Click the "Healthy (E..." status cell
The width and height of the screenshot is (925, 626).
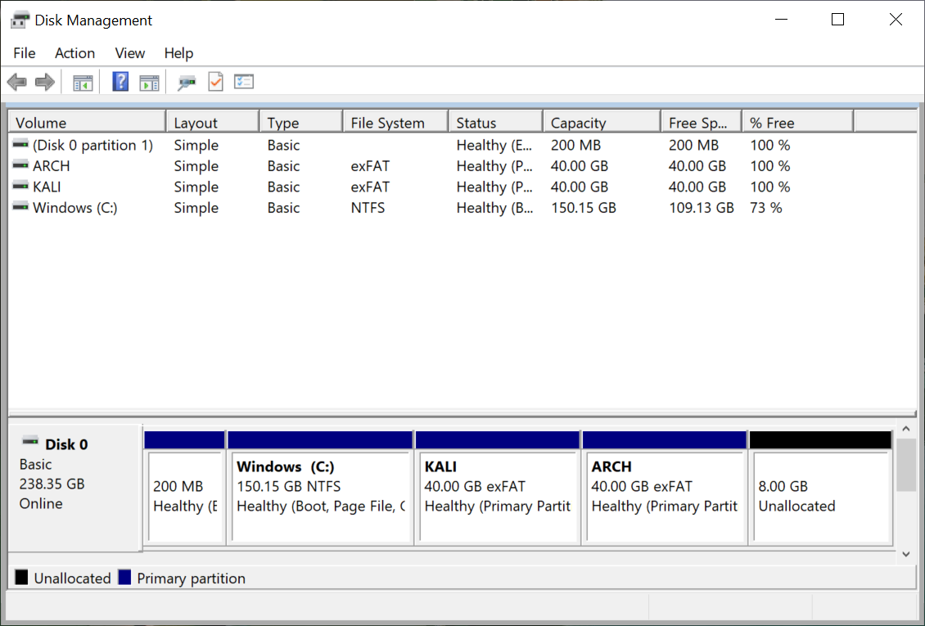[x=494, y=145]
